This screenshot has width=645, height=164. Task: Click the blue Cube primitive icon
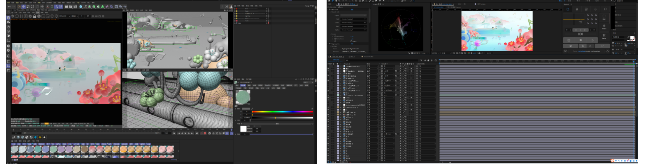click(x=81, y=6)
